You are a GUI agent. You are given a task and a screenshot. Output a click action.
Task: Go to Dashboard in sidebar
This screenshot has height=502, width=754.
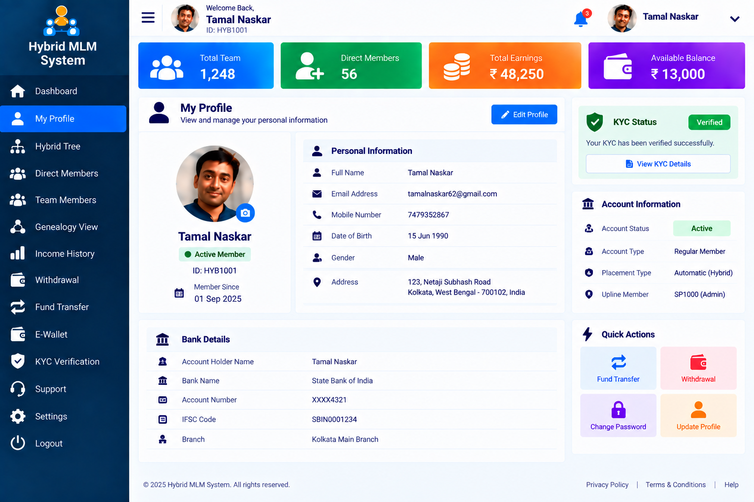point(63,91)
